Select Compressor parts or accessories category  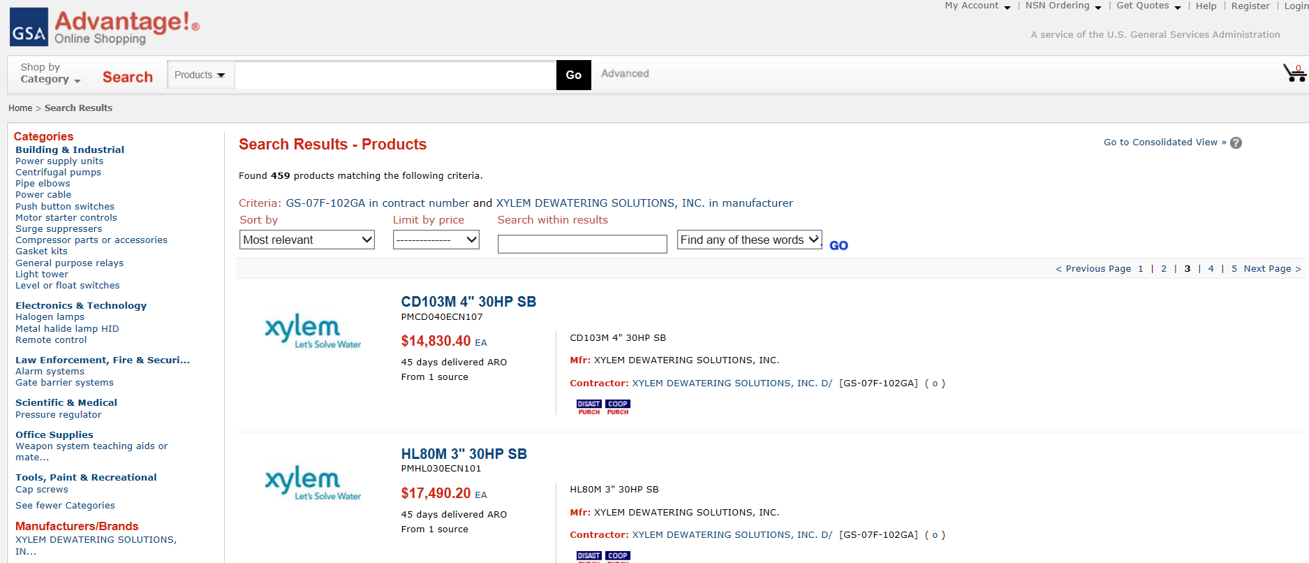91,240
